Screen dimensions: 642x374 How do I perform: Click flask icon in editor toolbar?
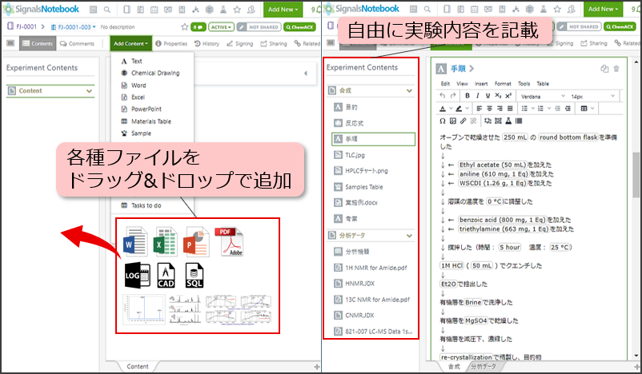click(508, 121)
